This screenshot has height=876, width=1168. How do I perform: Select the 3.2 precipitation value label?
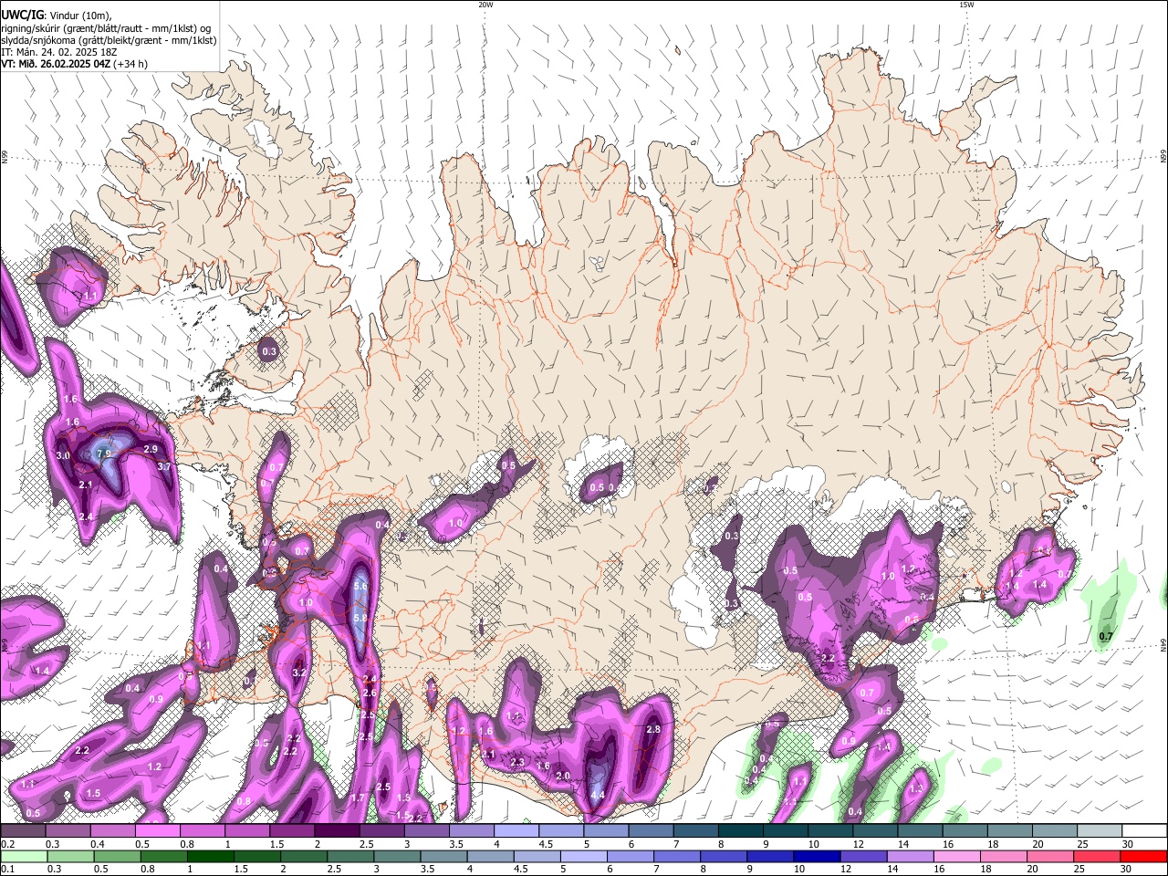click(298, 673)
